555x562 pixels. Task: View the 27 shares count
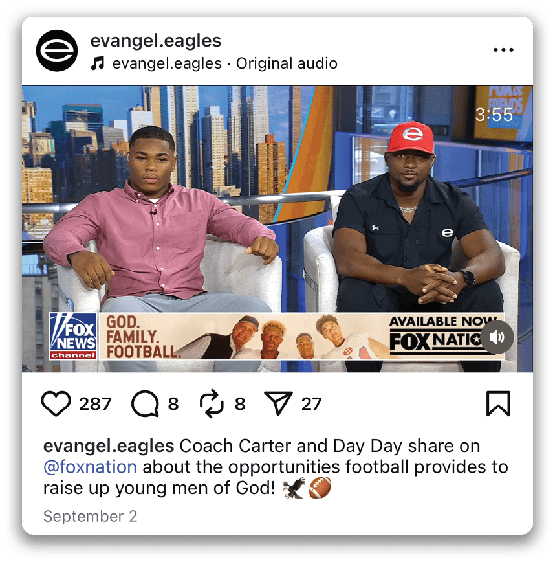point(312,404)
